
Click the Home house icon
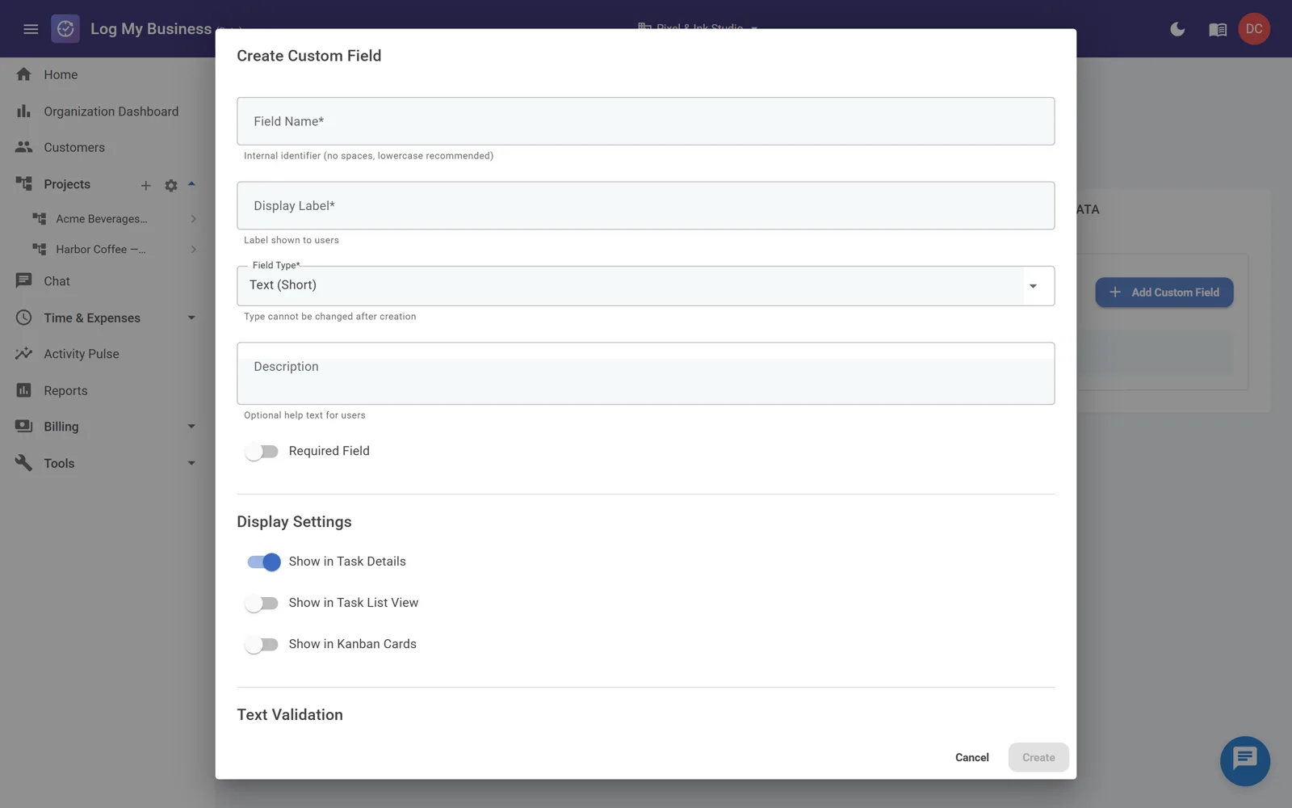click(x=24, y=74)
